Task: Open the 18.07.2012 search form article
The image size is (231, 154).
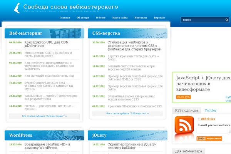Action: coord(135,88)
